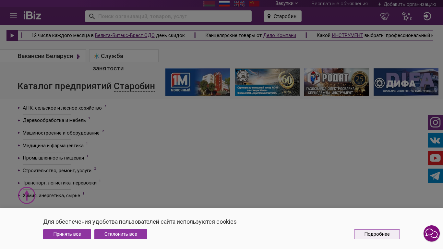
Task: Click Добавить организацию link
Action: tap(410, 4)
